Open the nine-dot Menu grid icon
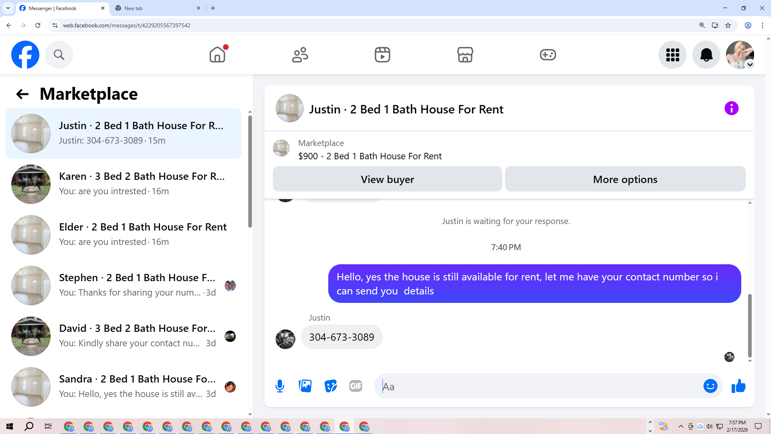 673,55
